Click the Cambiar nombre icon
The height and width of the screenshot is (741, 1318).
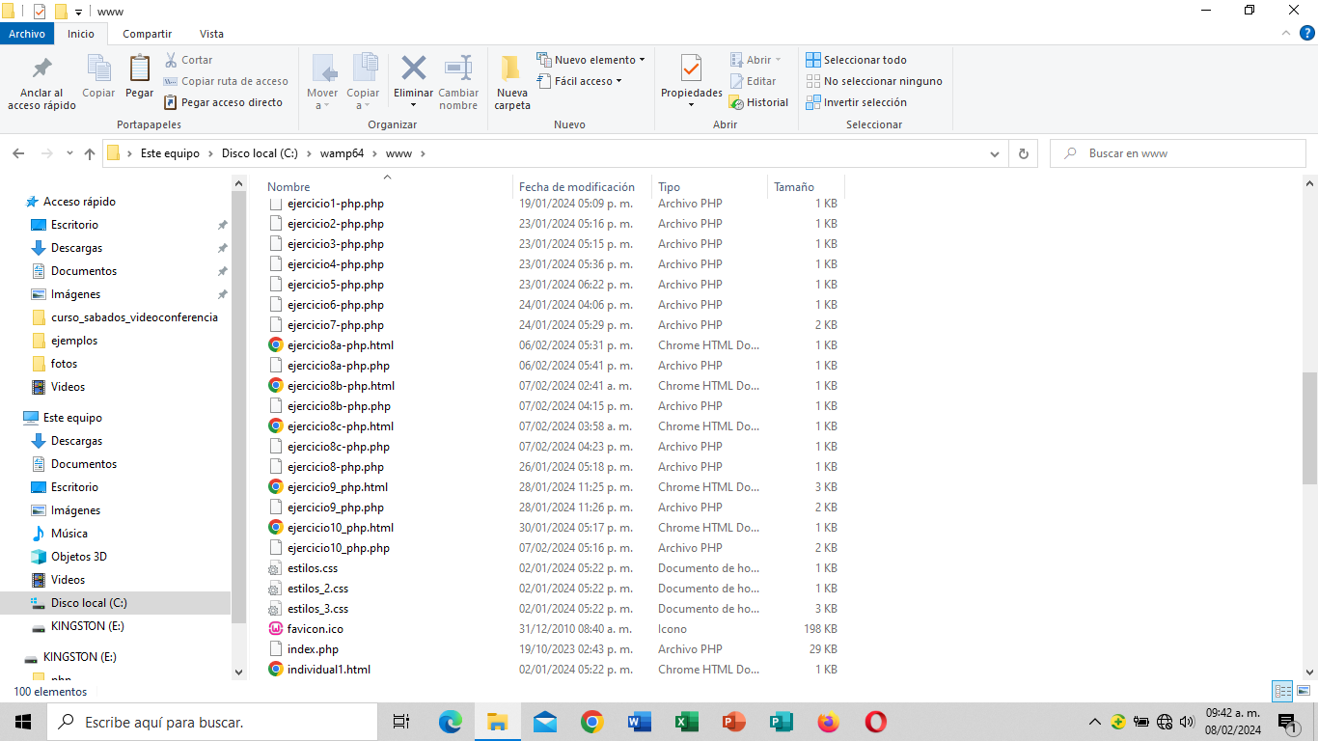coord(458,69)
